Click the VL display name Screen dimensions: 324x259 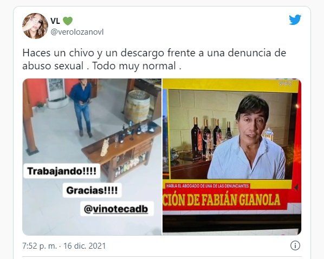pyautogui.click(x=55, y=21)
